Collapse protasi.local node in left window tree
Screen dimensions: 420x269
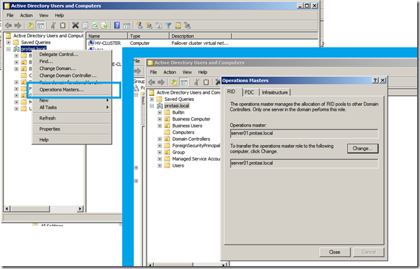pos(8,49)
